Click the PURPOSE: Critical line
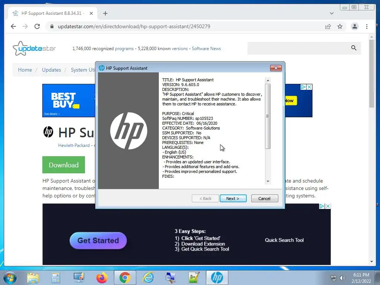This screenshot has width=380, height=285. click(178, 114)
